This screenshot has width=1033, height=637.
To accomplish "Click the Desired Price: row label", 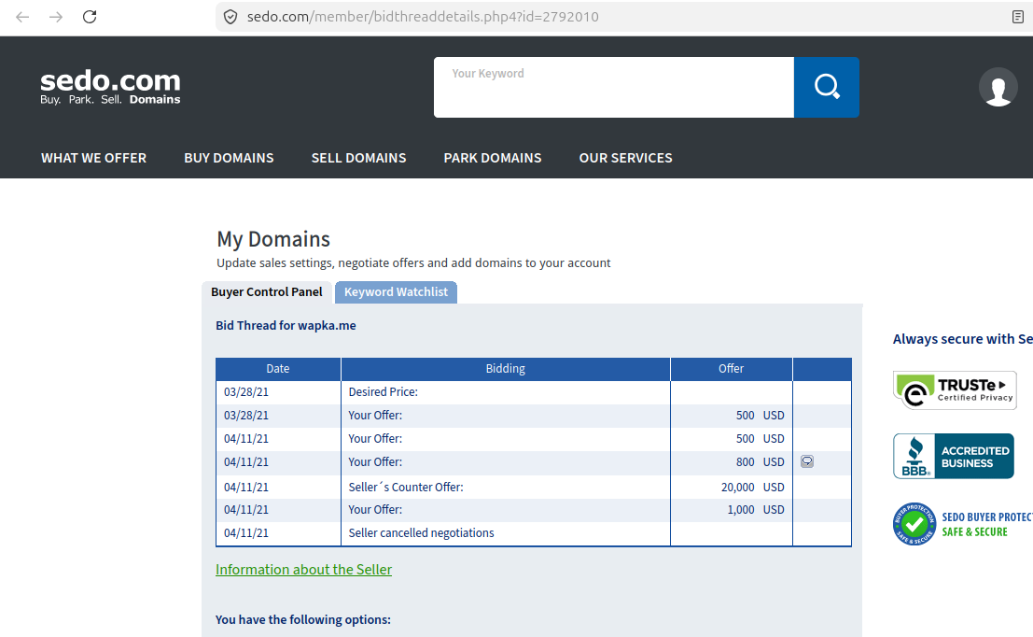I will 384,392.
